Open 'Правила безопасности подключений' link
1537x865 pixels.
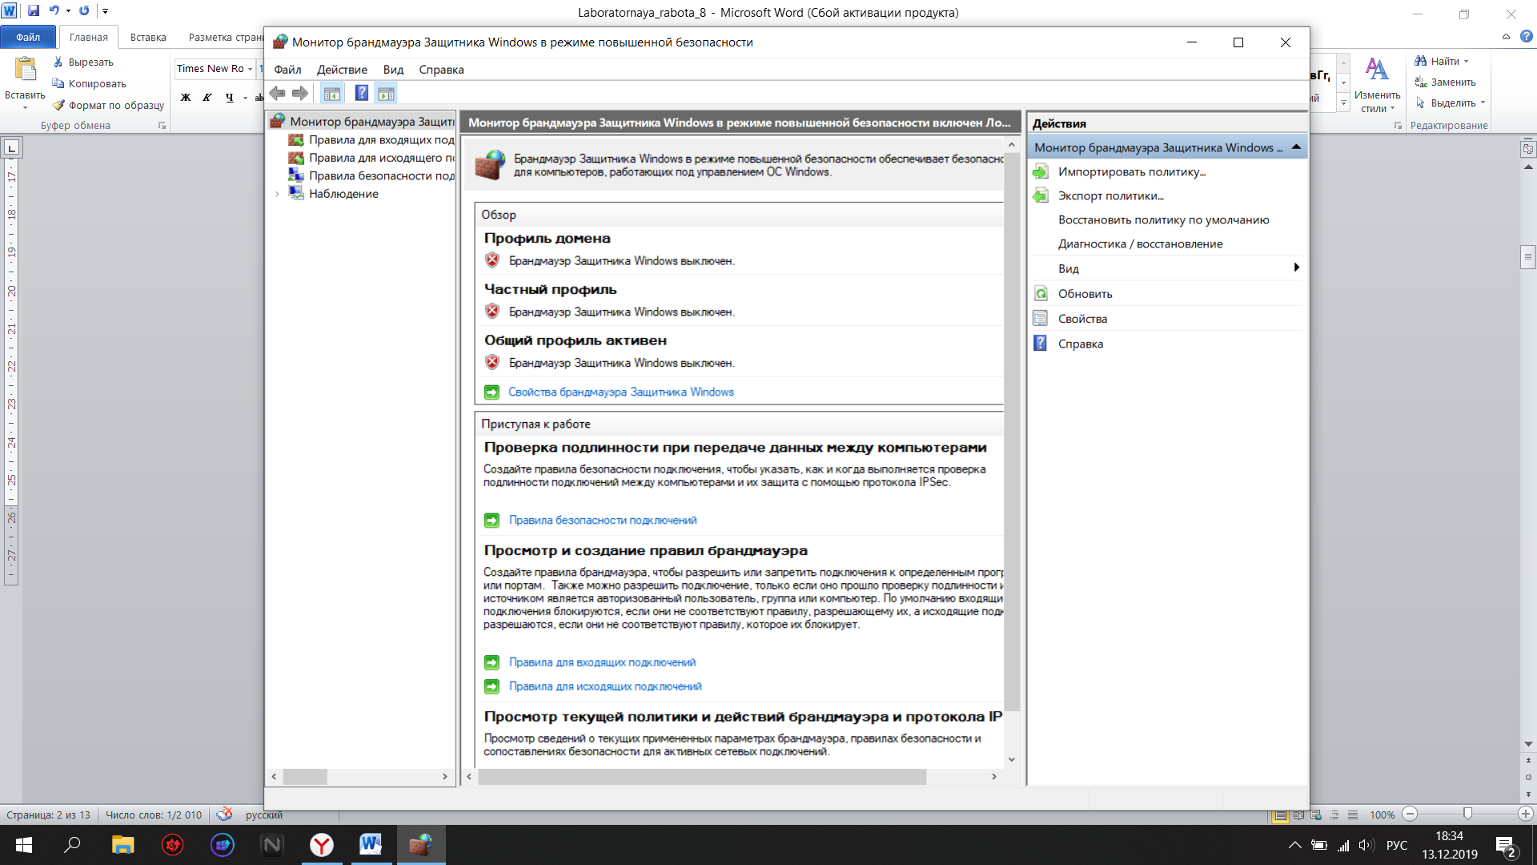tap(603, 520)
